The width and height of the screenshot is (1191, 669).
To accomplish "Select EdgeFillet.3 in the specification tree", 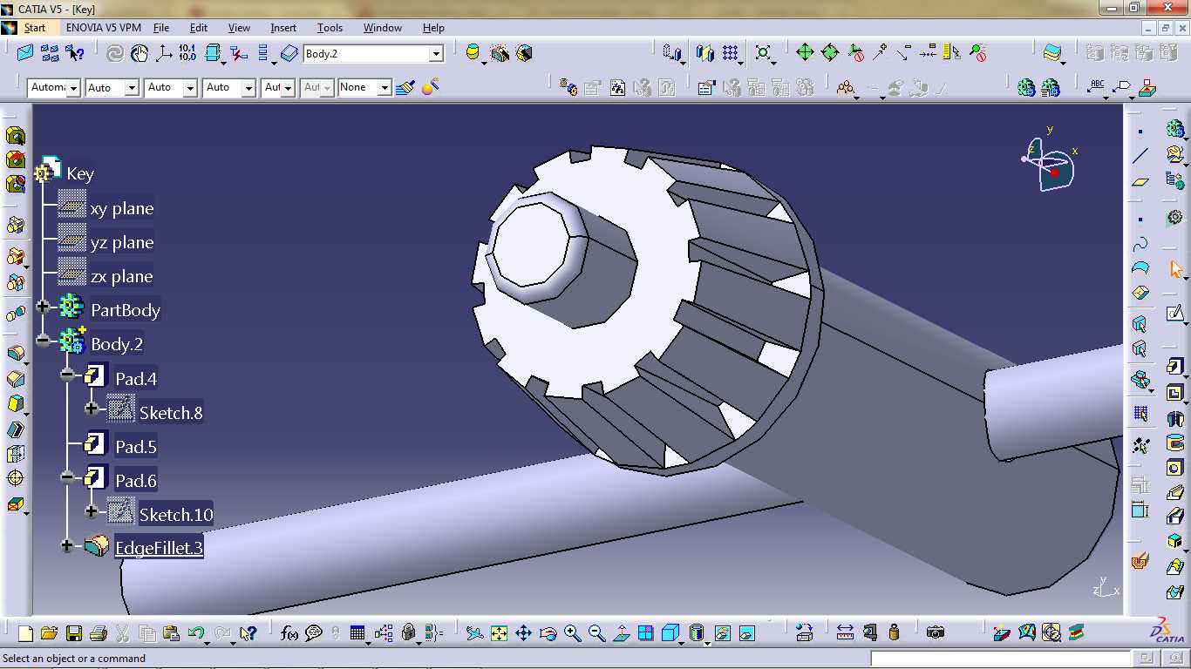I will (x=159, y=548).
